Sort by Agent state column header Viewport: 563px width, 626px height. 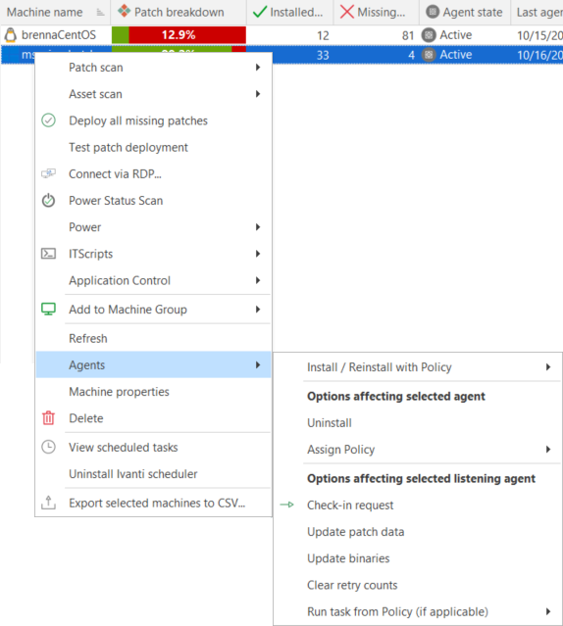465,12
